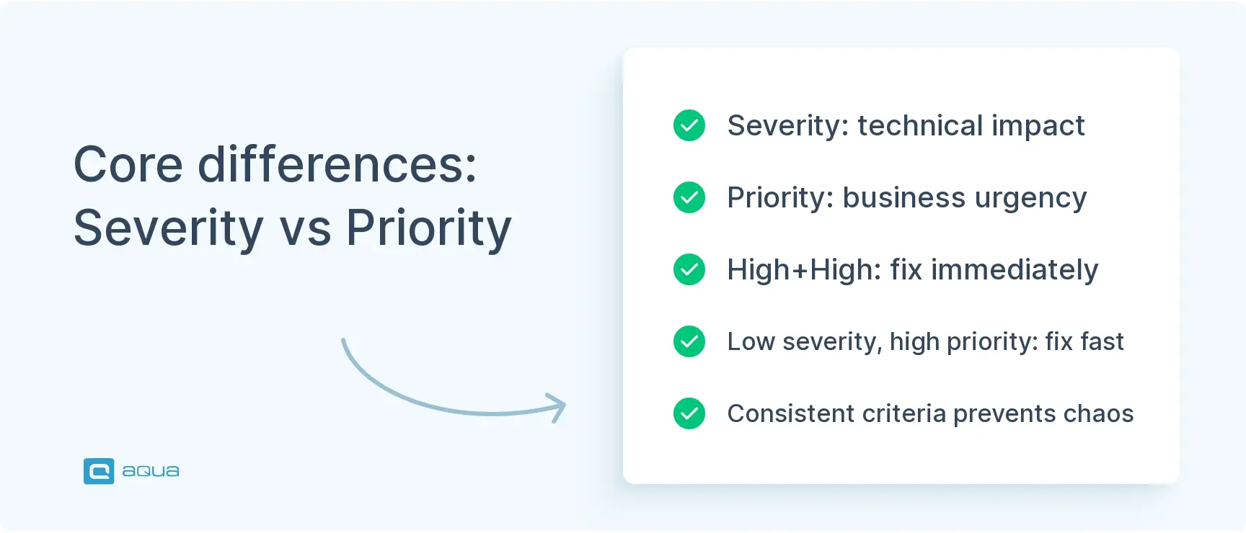Toggle the check next to Low severity

(x=689, y=341)
